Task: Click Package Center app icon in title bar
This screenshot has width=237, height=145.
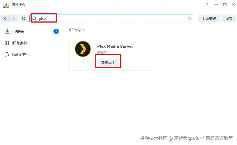Action: coord(6,5)
